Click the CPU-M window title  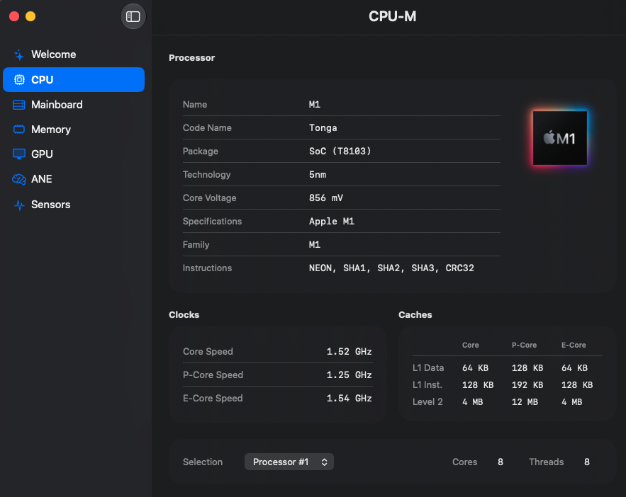tap(393, 16)
